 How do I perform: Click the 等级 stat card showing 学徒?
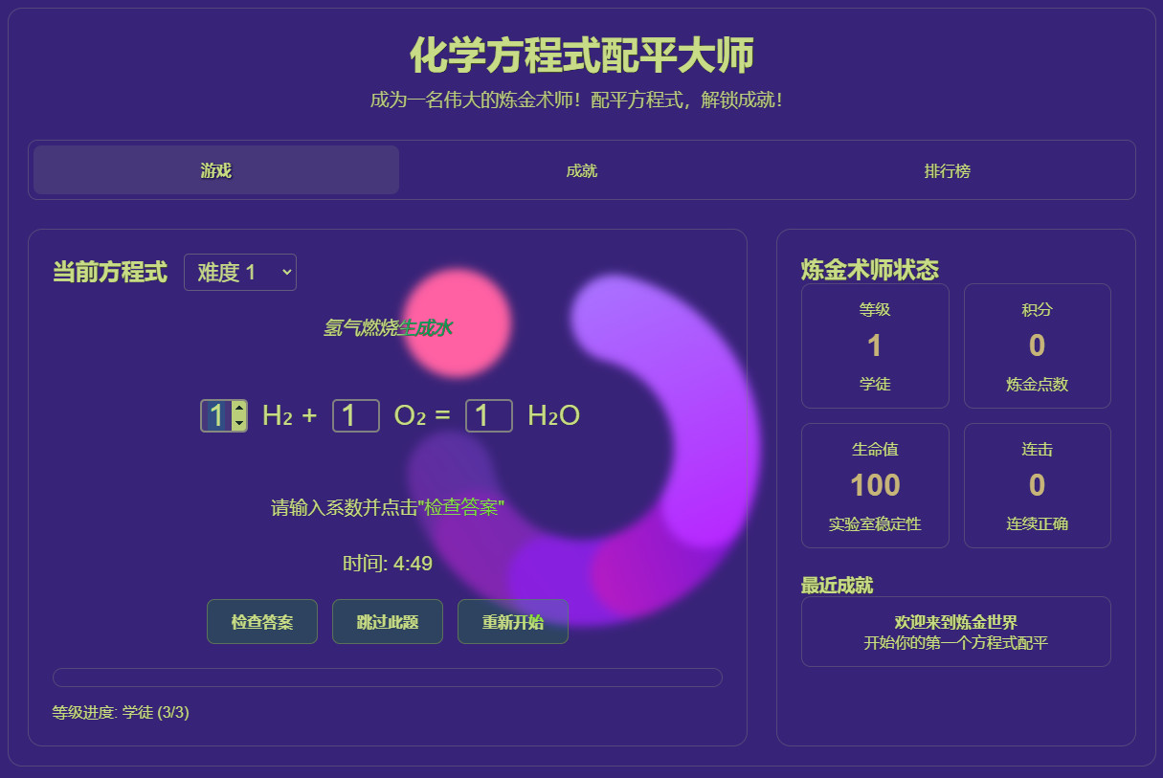point(875,345)
